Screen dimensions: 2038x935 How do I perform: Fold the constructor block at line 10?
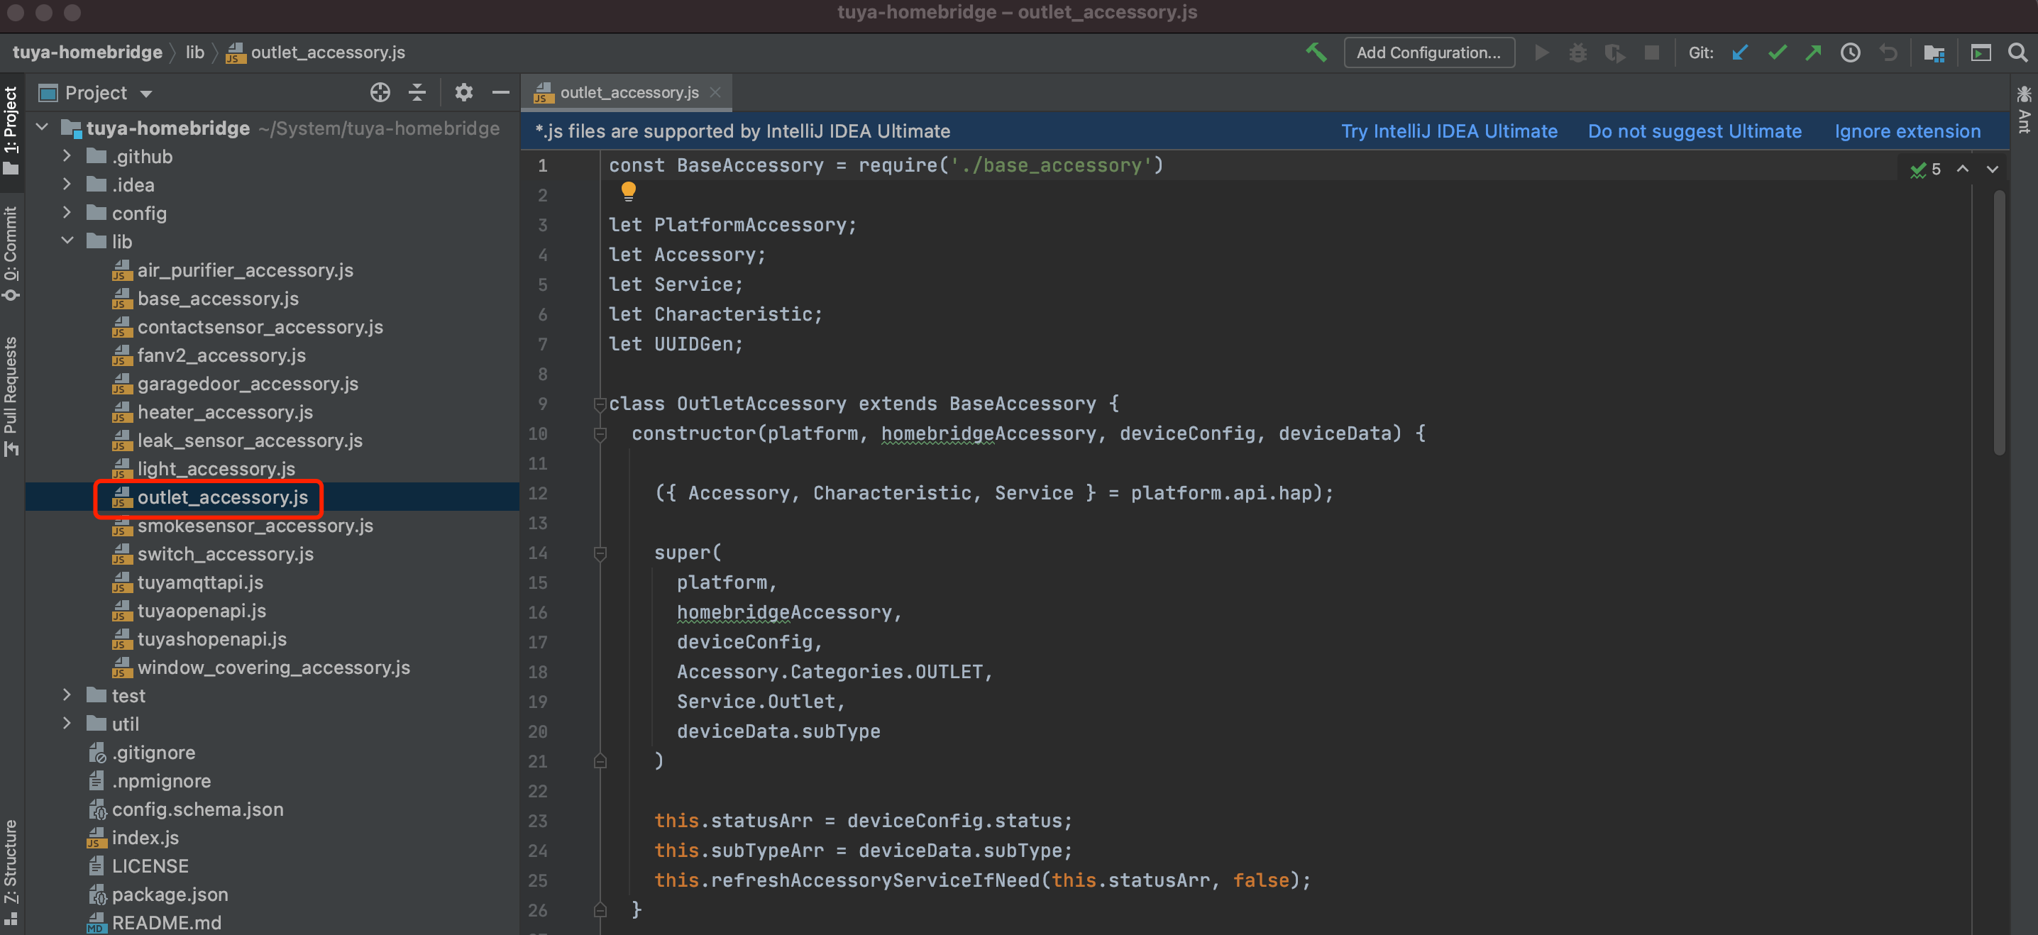[x=600, y=434]
